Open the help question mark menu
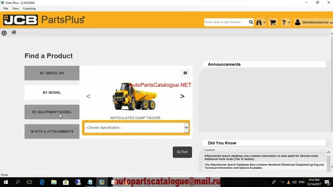Image resolution: width=333 pixels, height=187 pixels. click(x=284, y=22)
